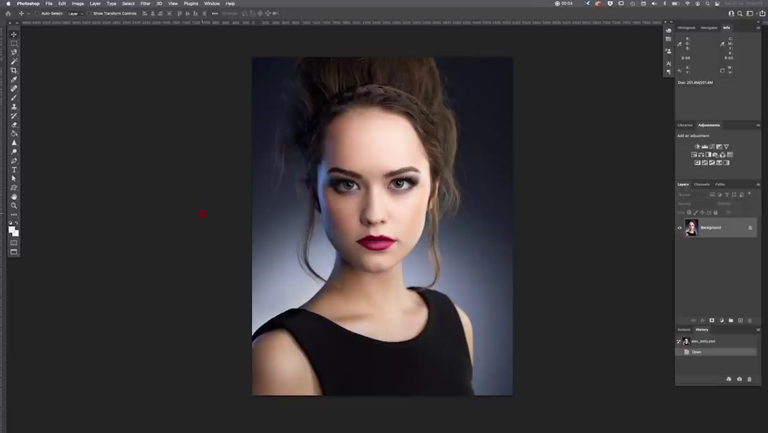The height and width of the screenshot is (433, 768).
Task: Select the Type tool
Action: [14, 169]
